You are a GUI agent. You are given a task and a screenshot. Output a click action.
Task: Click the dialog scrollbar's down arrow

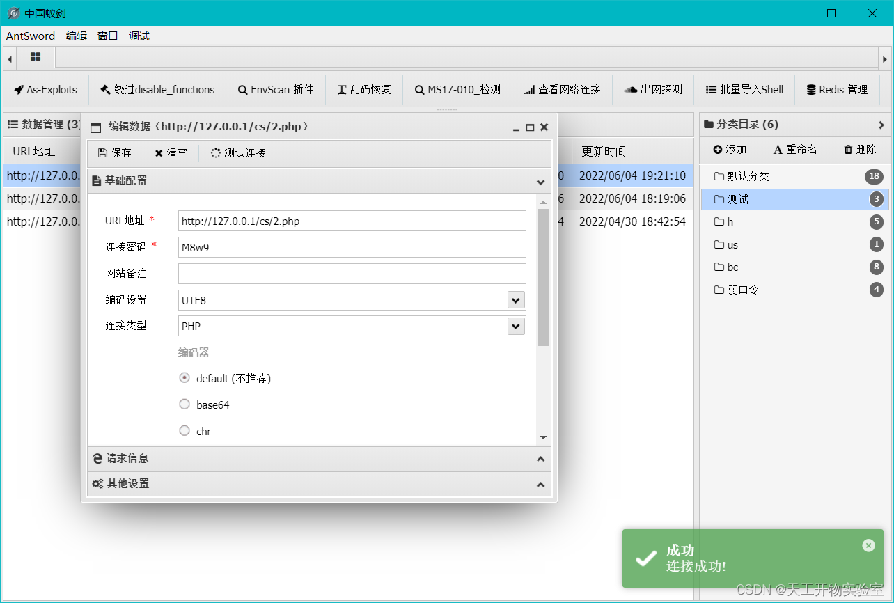pyautogui.click(x=544, y=437)
